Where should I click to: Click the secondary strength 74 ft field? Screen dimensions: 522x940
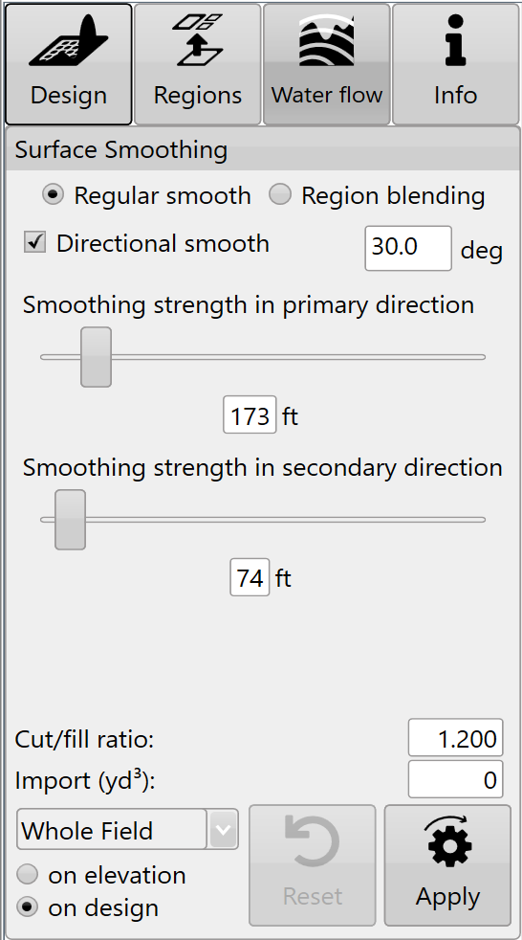250,577
